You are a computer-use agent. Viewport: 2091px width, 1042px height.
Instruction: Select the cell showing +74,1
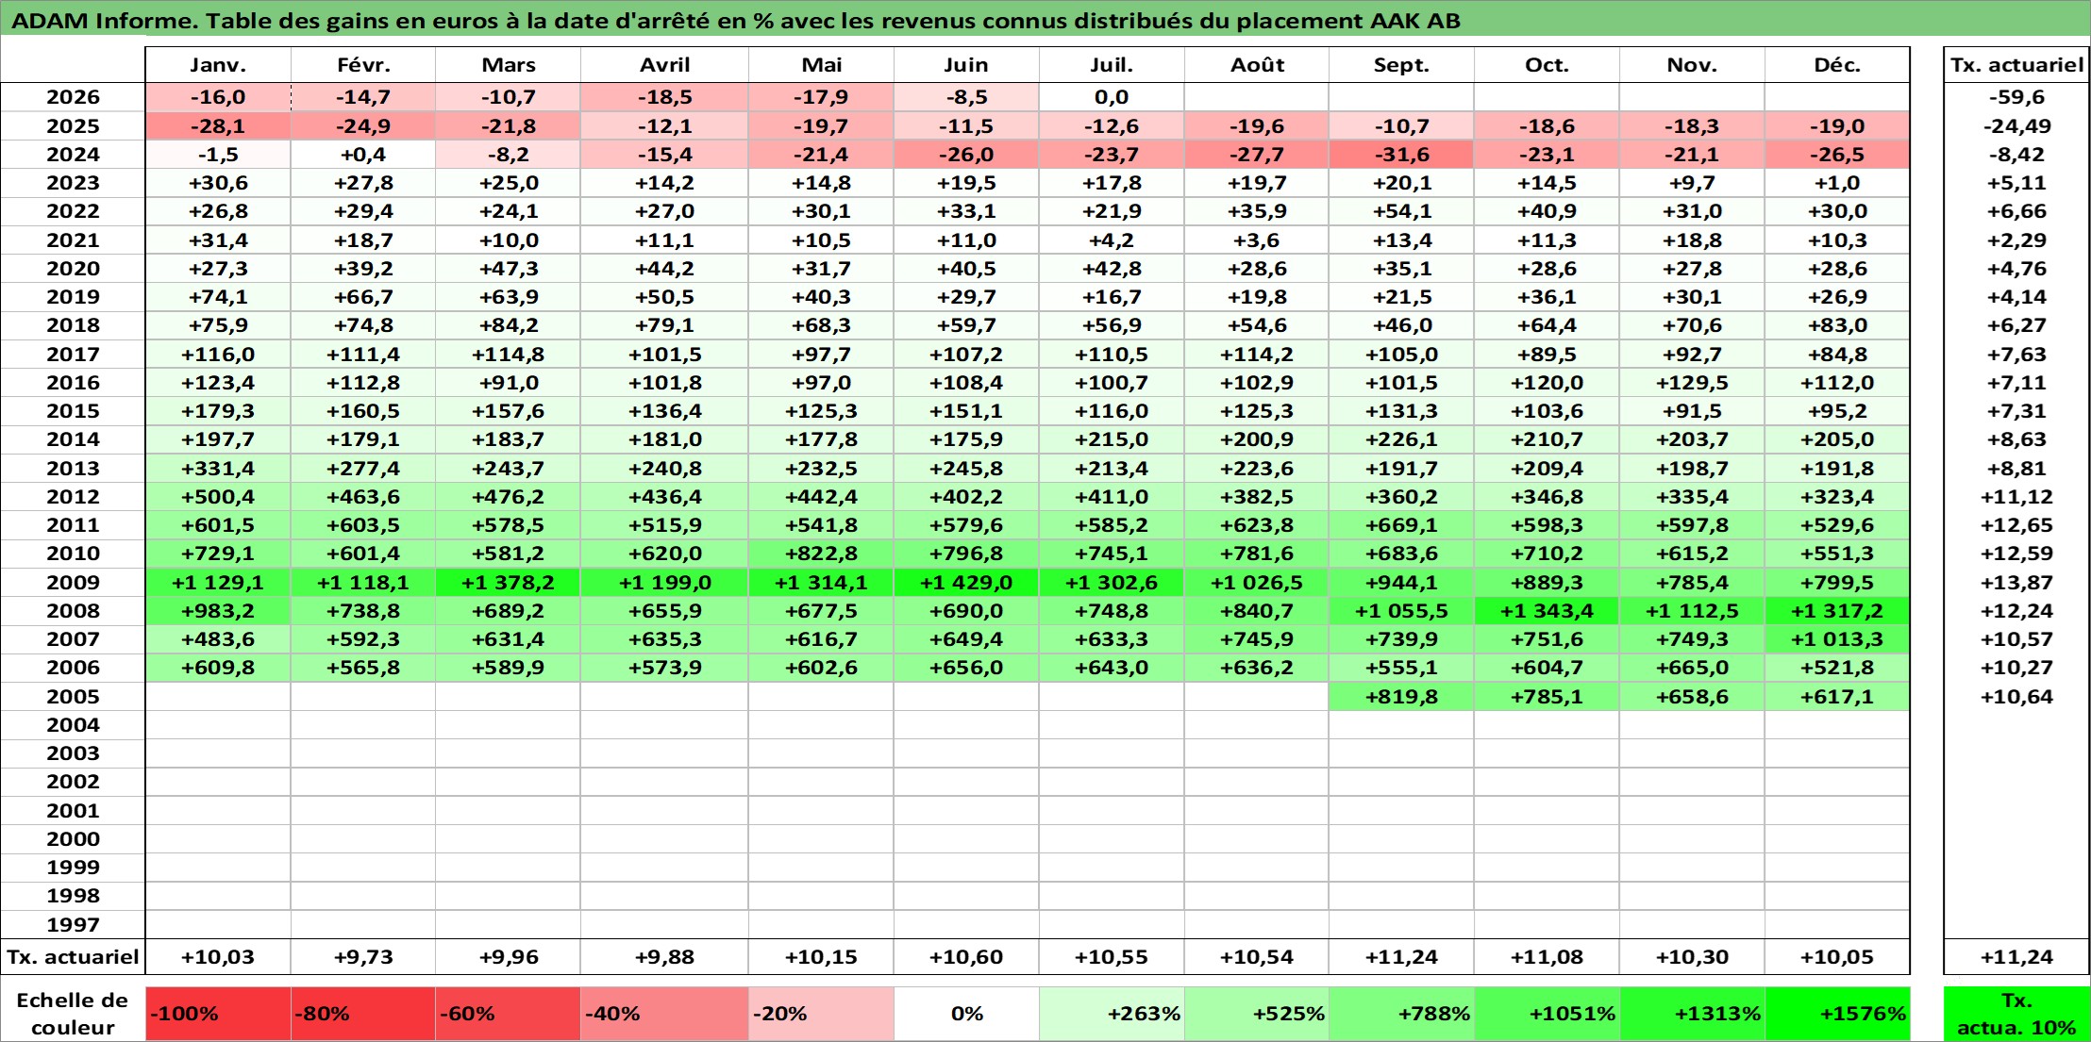218,297
